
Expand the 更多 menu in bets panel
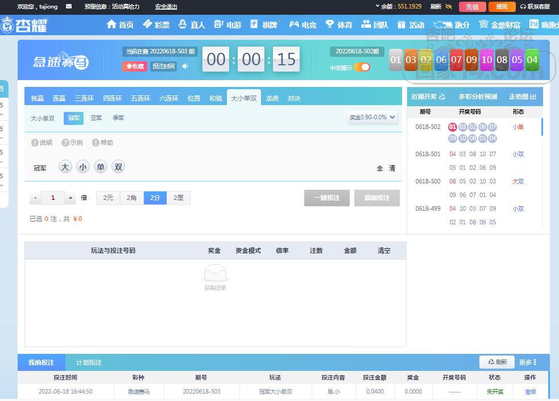pyautogui.click(x=527, y=362)
